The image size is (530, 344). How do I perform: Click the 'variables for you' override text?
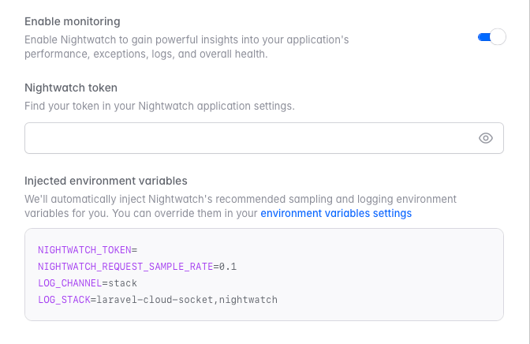(x=140, y=213)
